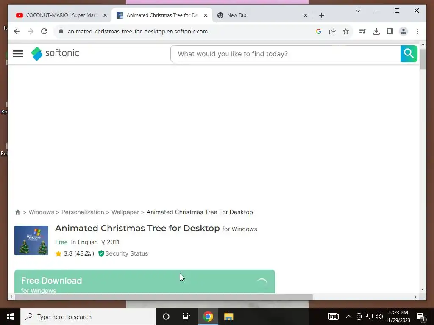
Task: Click the yellow rating star icon
Action: click(x=58, y=253)
